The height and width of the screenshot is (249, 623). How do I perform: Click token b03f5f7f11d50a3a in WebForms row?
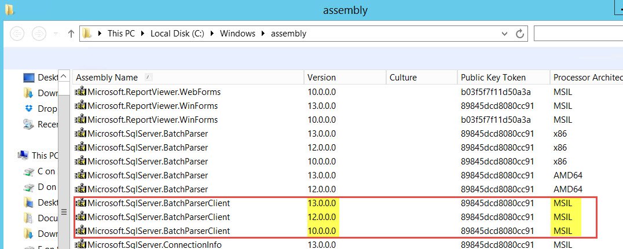click(496, 92)
